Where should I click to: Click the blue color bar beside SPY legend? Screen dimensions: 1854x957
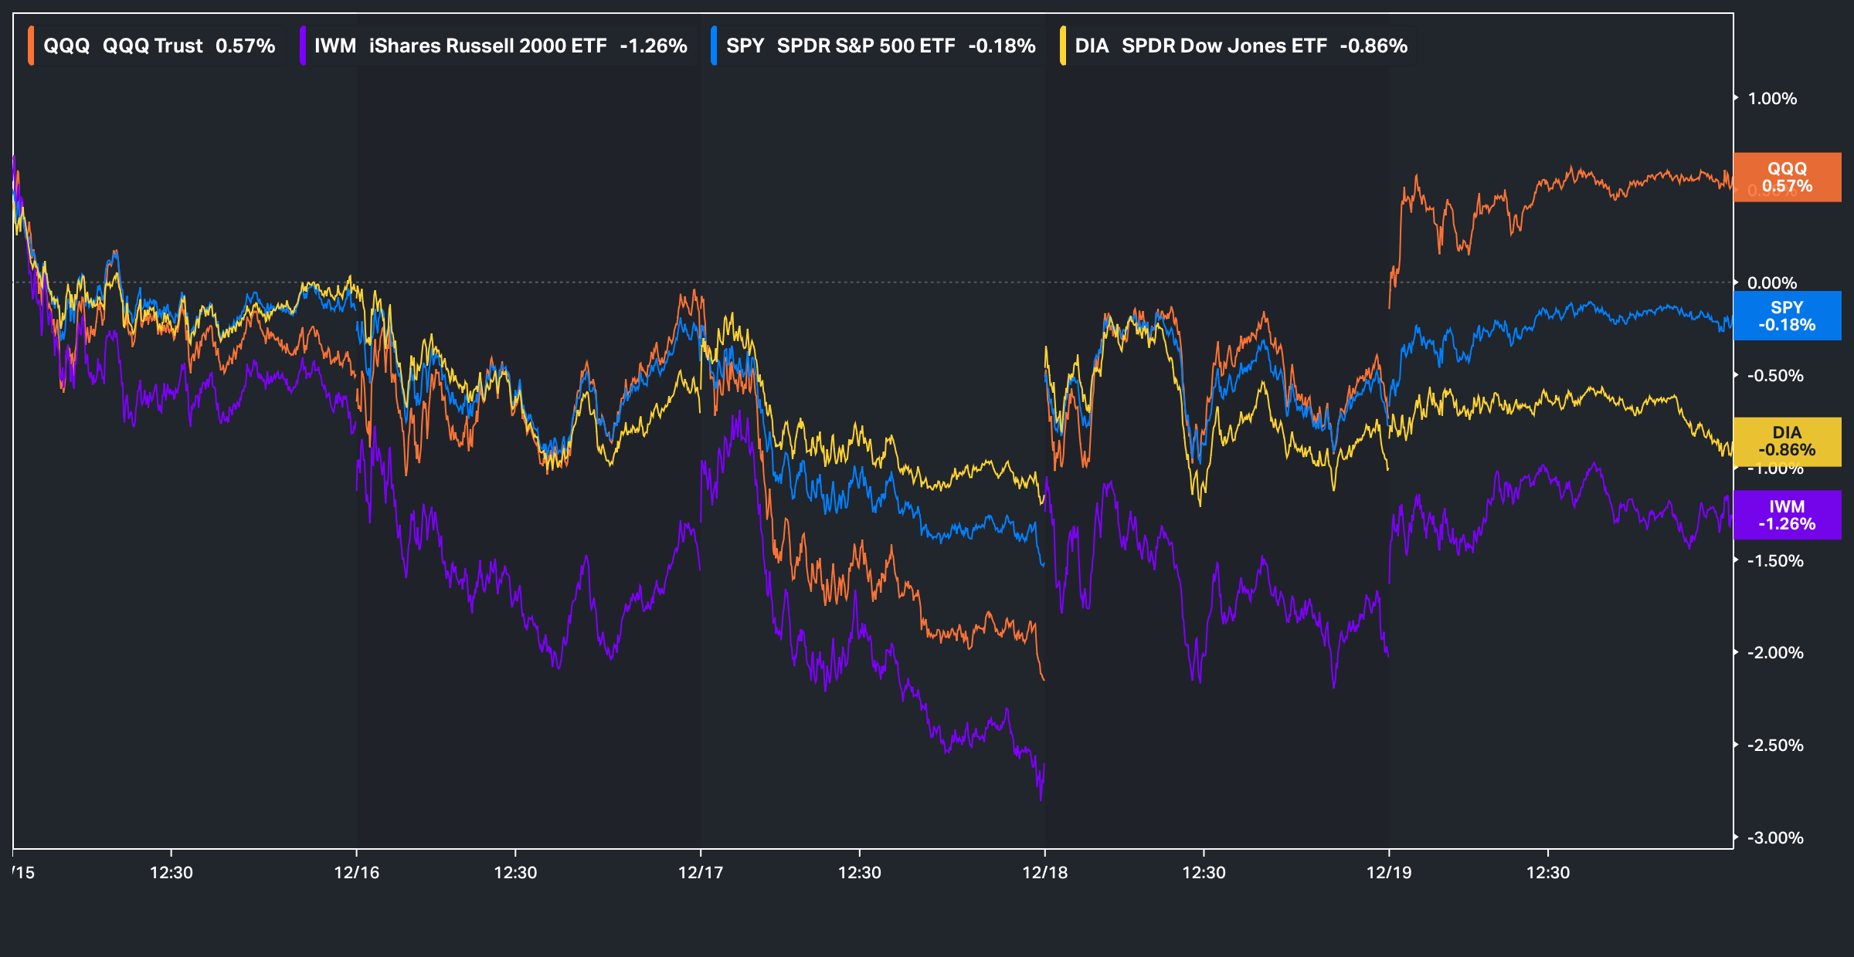(714, 46)
